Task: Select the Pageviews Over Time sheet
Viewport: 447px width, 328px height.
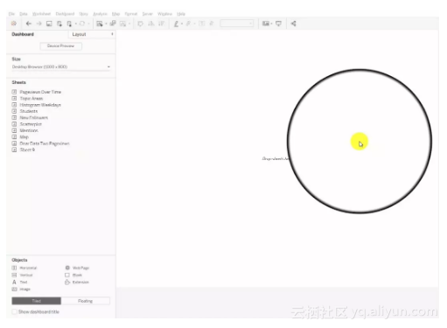Action: [x=37, y=92]
